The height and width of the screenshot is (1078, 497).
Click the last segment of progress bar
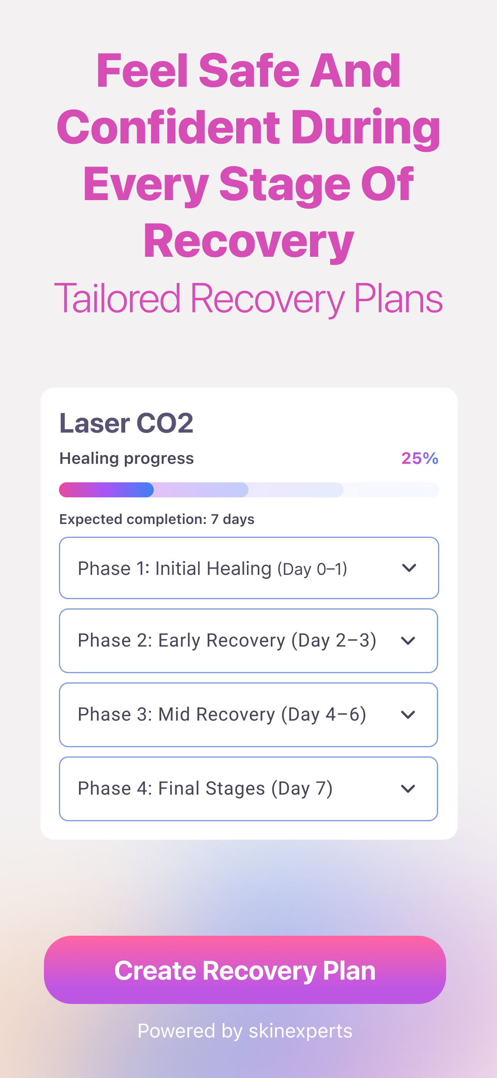[x=391, y=490]
